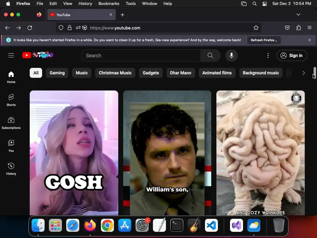This screenshot has width=317, height=238.
Task: Open Spotlight search in menu bar
Action: pyautogui.click(x=254, y=4)
